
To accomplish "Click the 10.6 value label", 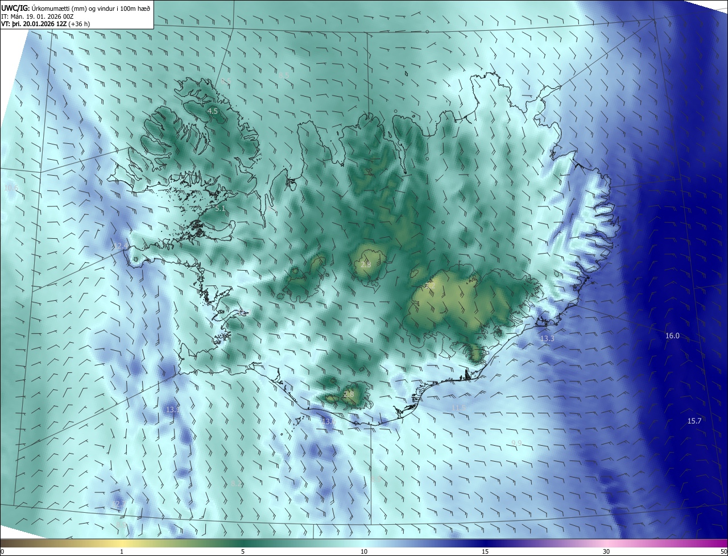I will click(x=11, y=188).
